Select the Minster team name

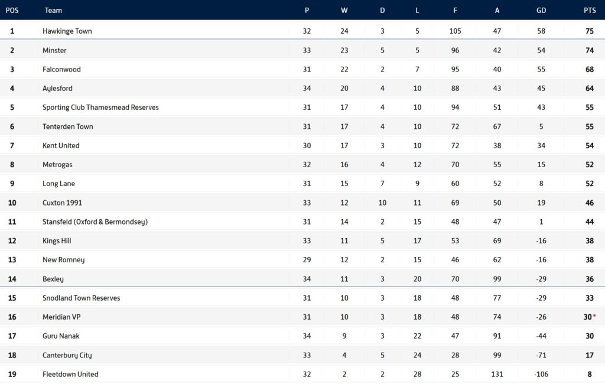click(54, 50)
